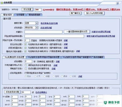The image size is (122, 107).
Task: Open 详解 link on 优化点击过程 row
Action: point(66,44)
